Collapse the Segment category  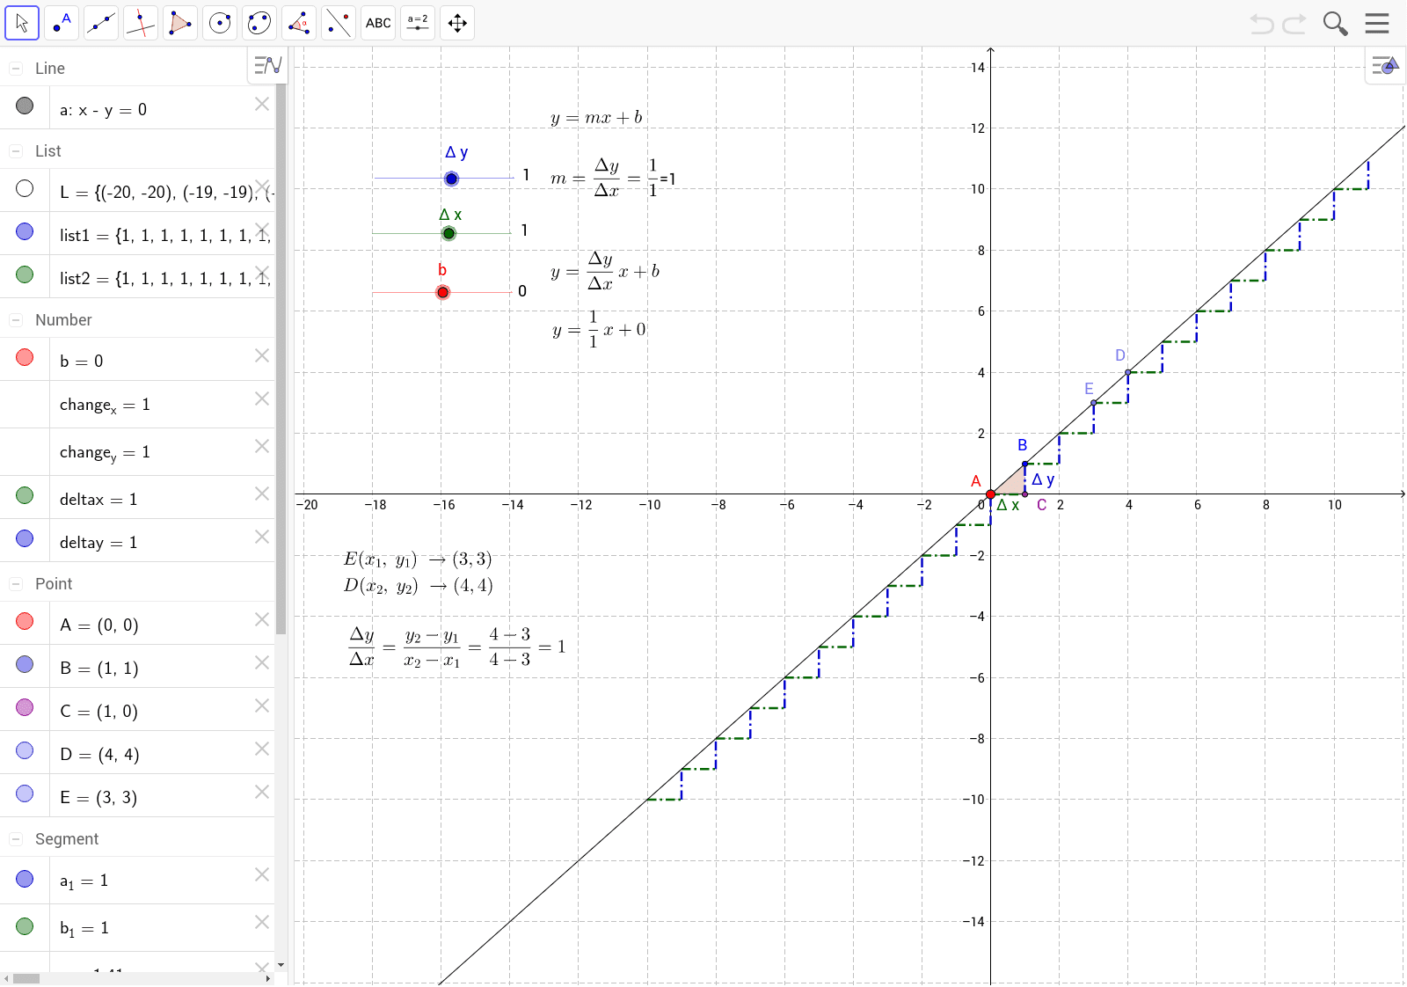[15, 839]
